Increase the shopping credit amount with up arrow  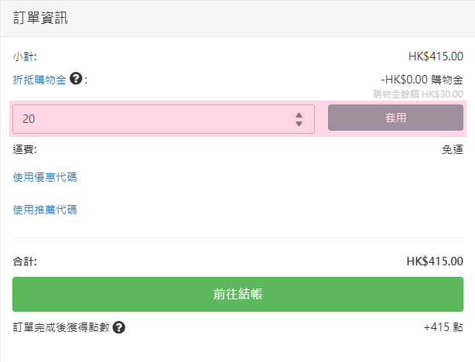point(299,115)
